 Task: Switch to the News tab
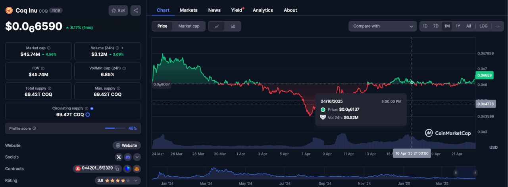(x=214, y=10)
